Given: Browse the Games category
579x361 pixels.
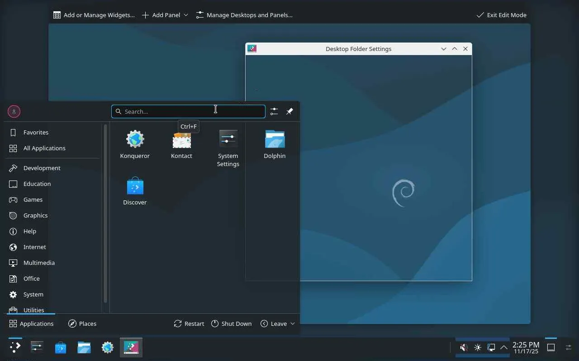Looking at the screenshot, I should [x=53, y=199].
